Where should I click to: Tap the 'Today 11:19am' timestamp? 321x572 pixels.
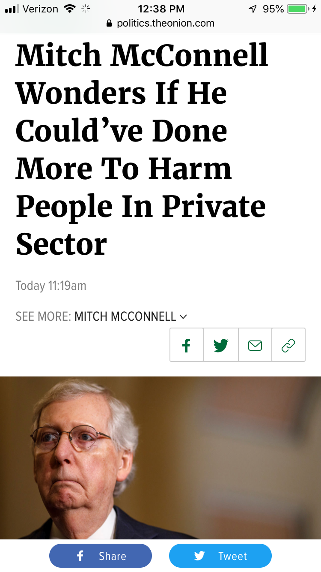(x=51, y=286)
